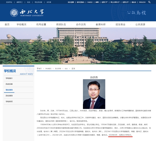Open the 师资队伍 navigation menu
The image size is (156, 141).
click(x=61, y=25)
